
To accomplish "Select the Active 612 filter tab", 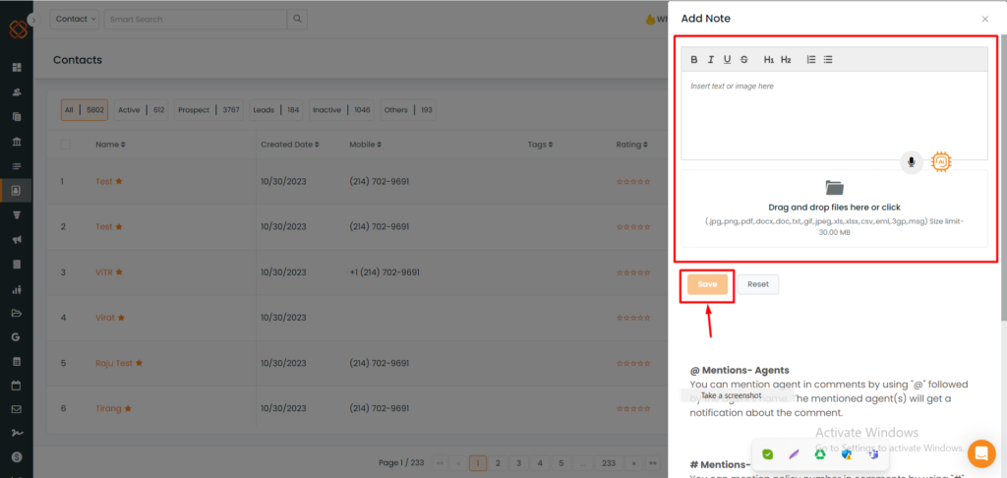I will click(142, 110).
